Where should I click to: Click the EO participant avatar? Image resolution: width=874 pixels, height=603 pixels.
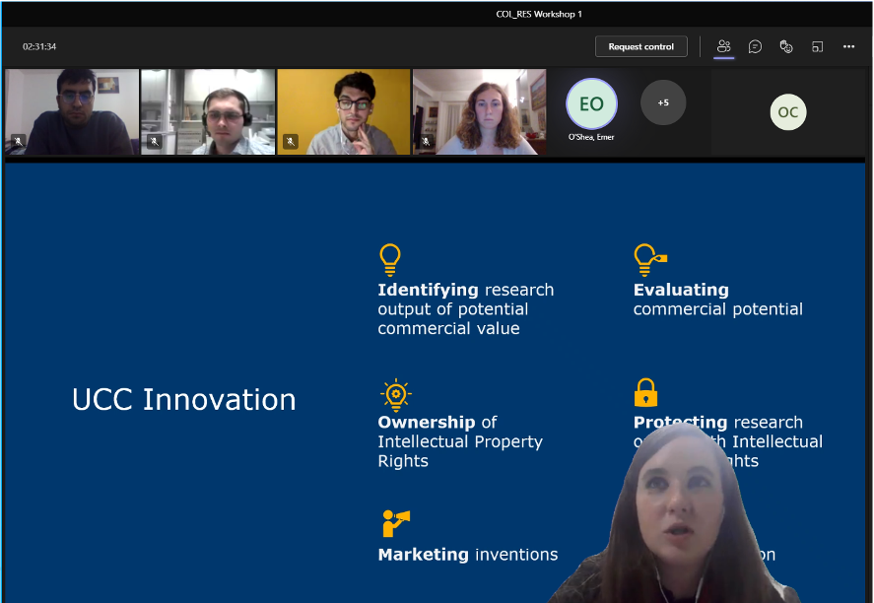coord(591,103)
